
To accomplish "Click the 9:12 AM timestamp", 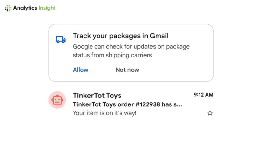I will pyautogui.click(x=203, y=95).
